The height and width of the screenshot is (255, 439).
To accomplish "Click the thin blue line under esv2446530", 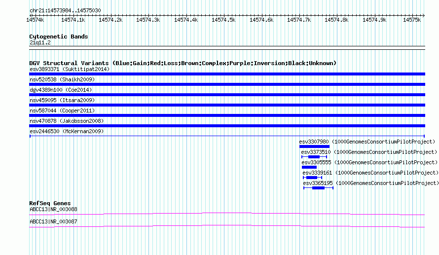I will 227,136.
